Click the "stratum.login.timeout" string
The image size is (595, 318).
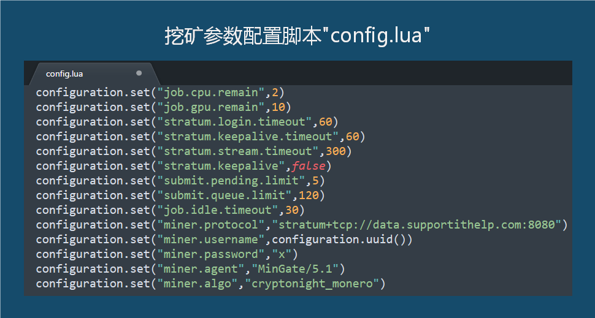(x=234, y=122)
